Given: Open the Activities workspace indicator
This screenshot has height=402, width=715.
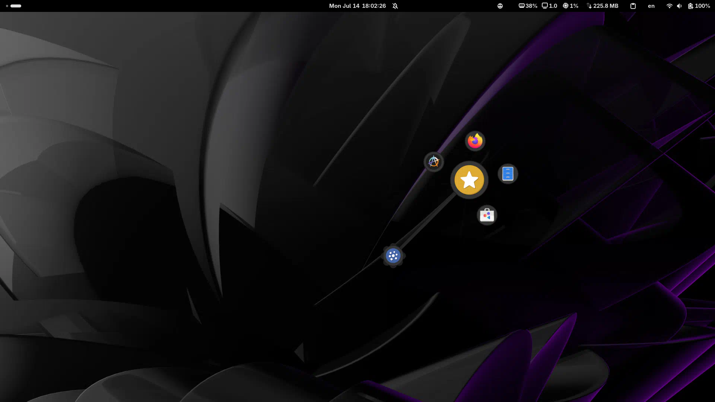Looking at the screenshot, I should tap(13, 6).
